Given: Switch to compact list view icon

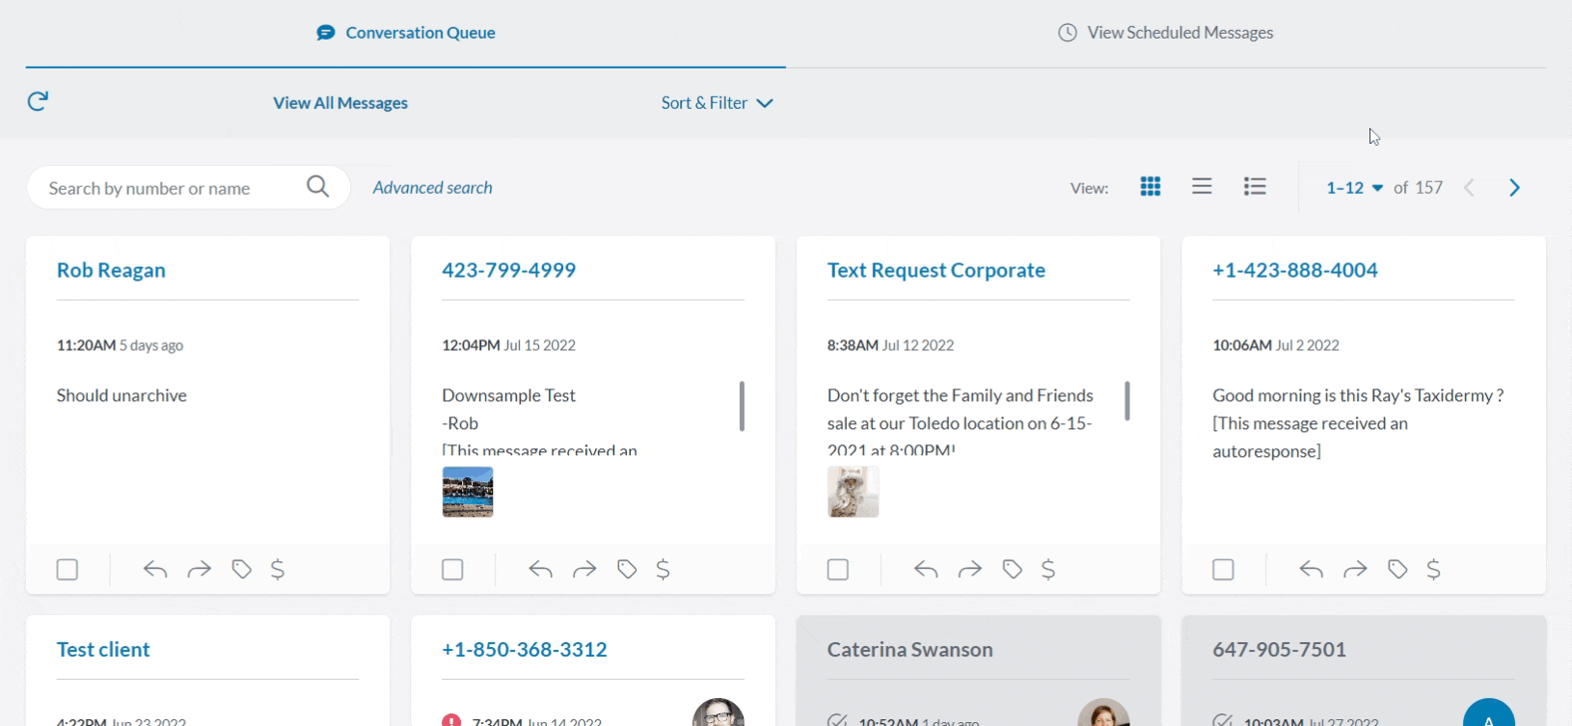Looking at the screenshot, I should click(x=1202, y=187).
